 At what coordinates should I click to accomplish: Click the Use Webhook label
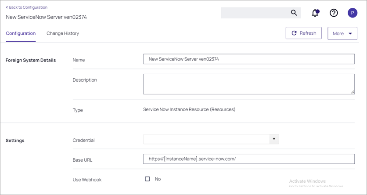coord(87,180)
